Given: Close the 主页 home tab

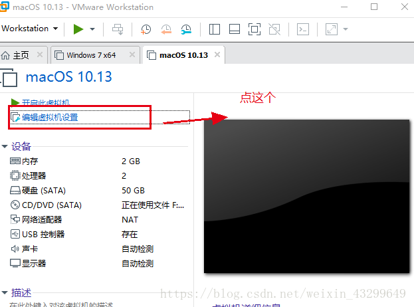Looking at the screenshot, I should (x=40, y=54).
